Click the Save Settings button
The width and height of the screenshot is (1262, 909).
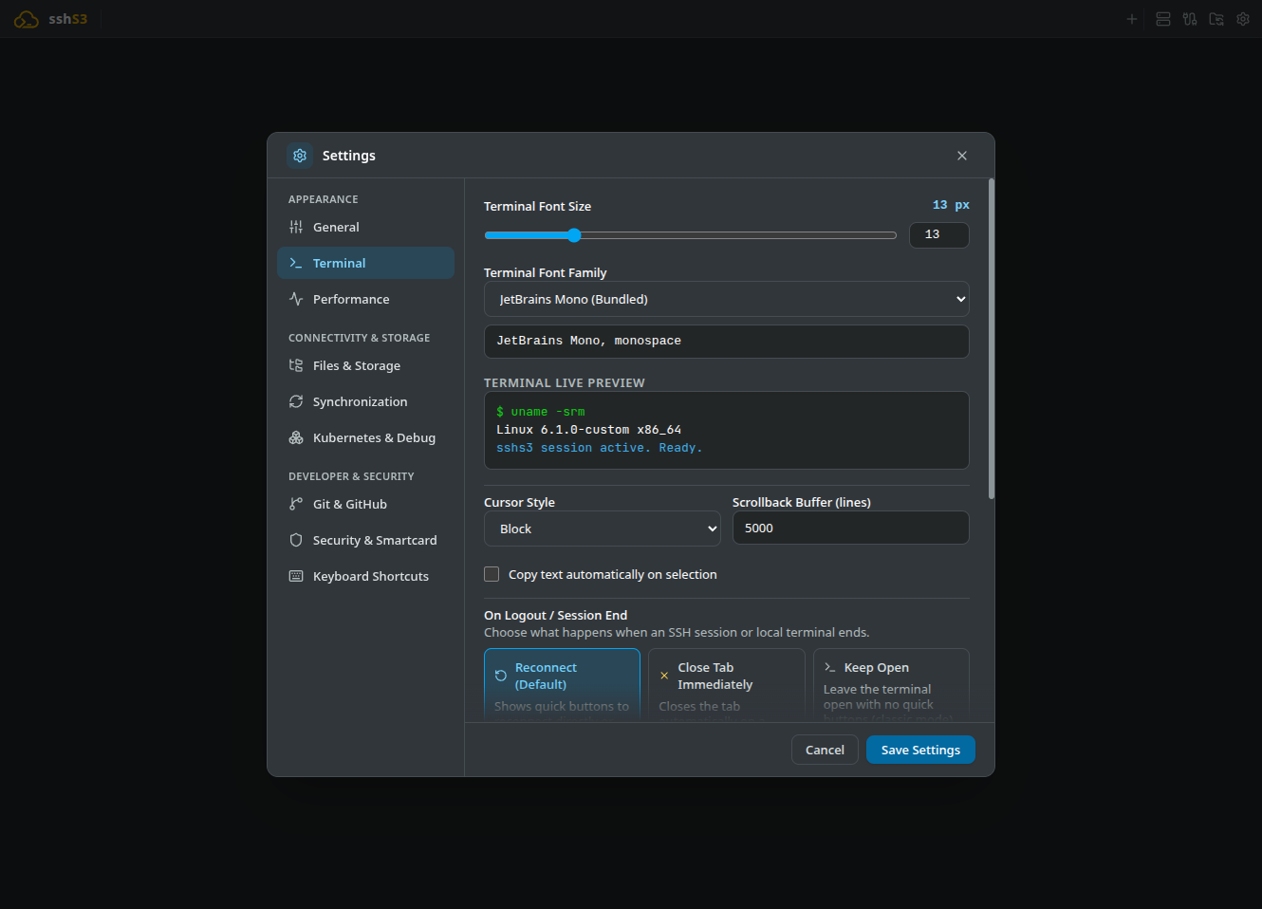[920, 750]
